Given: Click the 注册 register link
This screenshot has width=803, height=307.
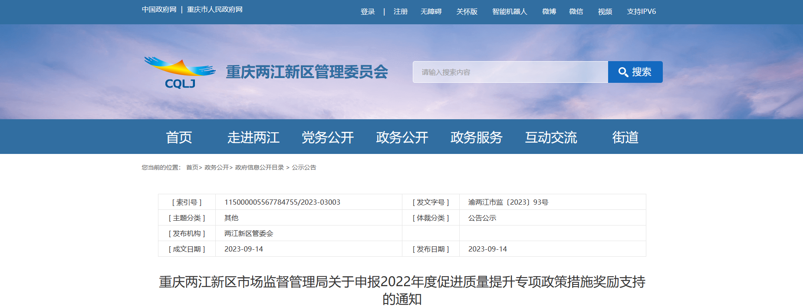Looking at the screenshot, I should pos(400,12).
